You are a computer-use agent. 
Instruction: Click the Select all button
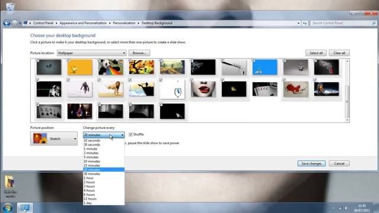[x=316, y=53]
